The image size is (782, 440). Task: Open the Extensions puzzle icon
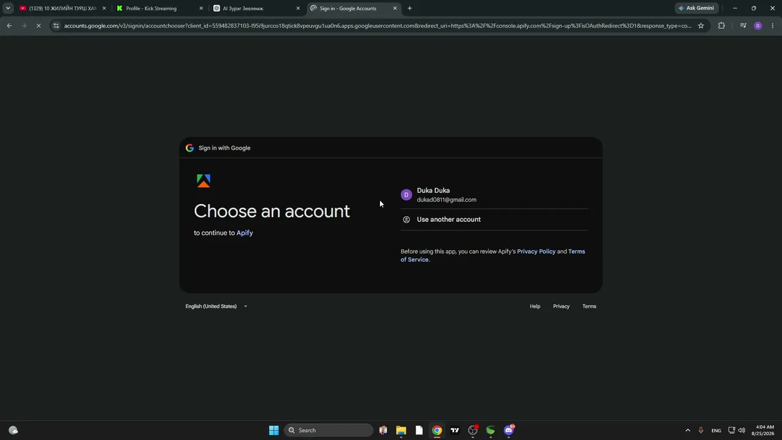(722, 26)
